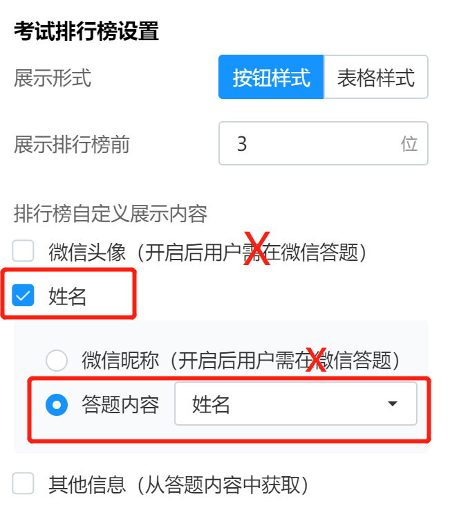
Task: Check the 其他信息 checkbox
Action: (x=23, y=483)
